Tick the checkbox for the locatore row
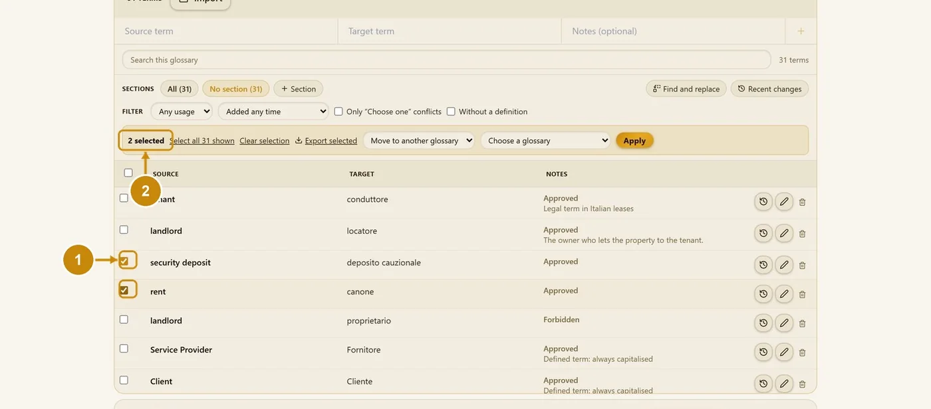The width and height of the screenshot is (931, 409). pos(124,230)
